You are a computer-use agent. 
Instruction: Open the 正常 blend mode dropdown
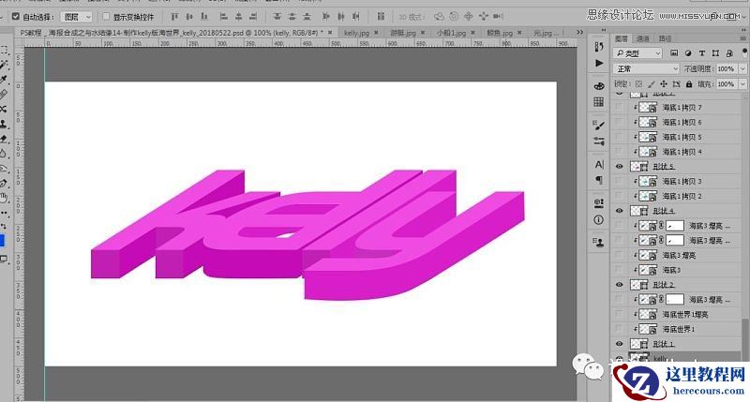(x=646, y=68)
